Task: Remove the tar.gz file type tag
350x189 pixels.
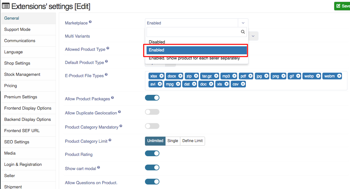Action: coord(216,76)
